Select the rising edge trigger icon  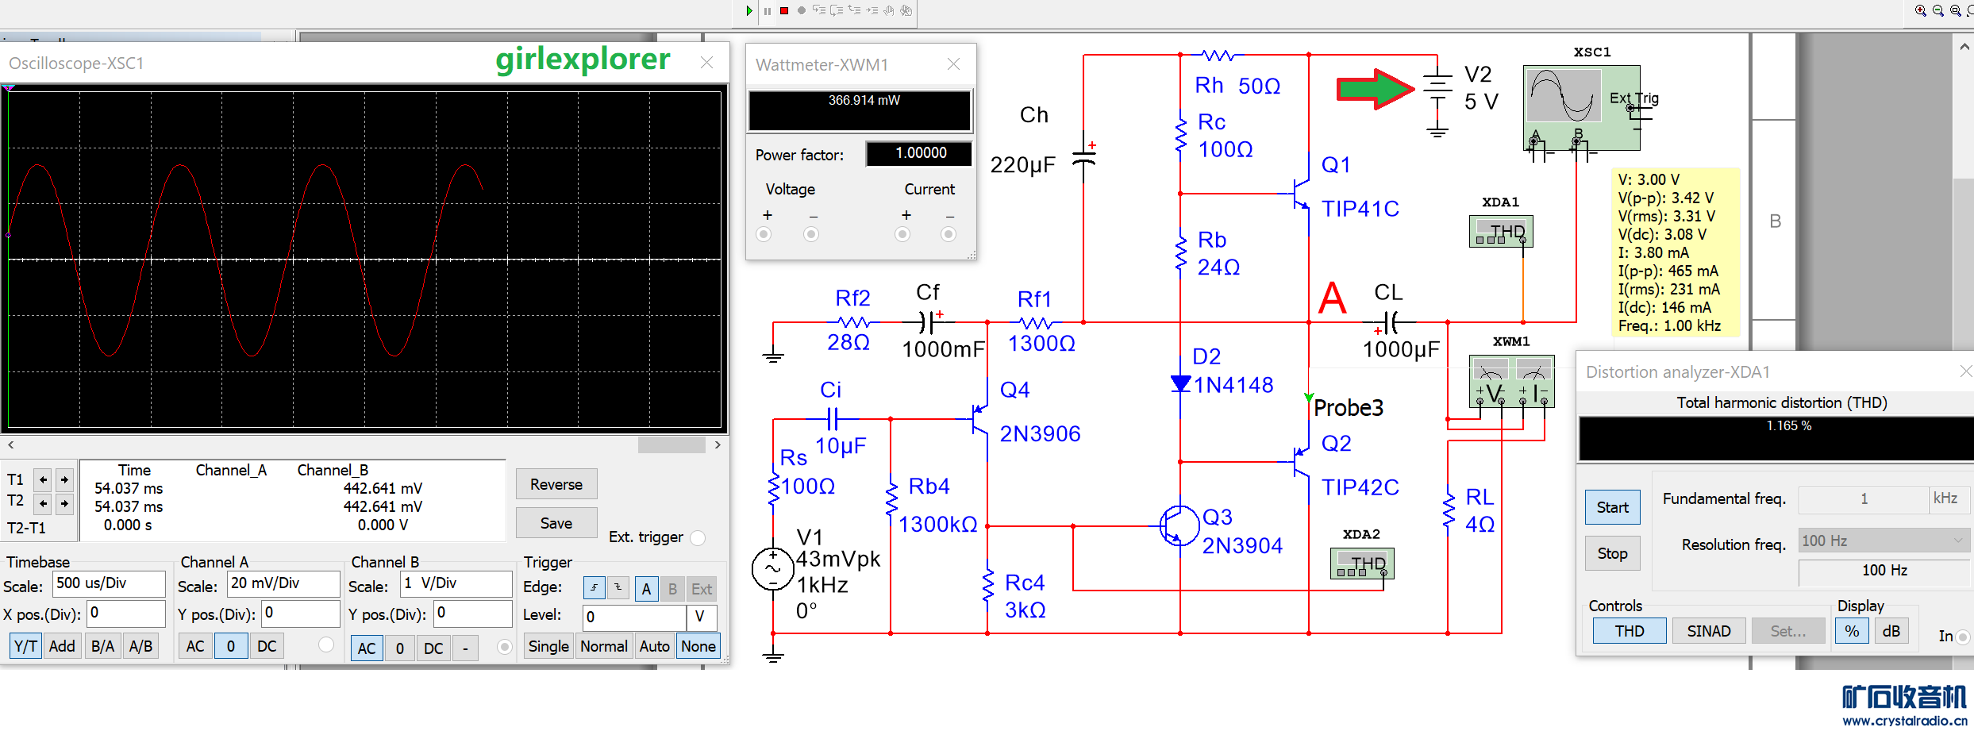pos(594,588)
